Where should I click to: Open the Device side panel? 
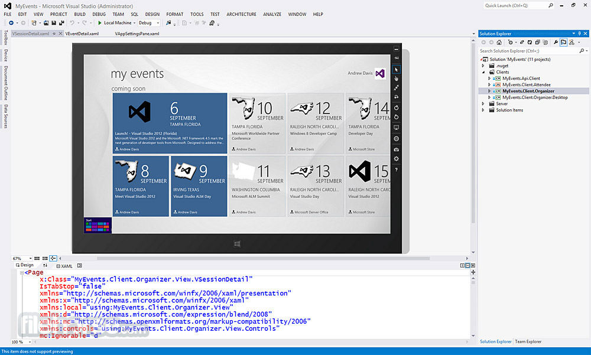tap(6, 56)
